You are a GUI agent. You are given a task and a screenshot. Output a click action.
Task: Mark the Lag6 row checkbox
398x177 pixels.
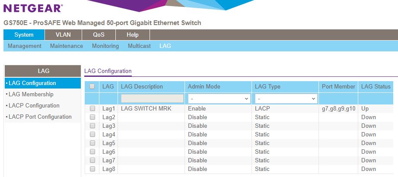coord(92,152)
